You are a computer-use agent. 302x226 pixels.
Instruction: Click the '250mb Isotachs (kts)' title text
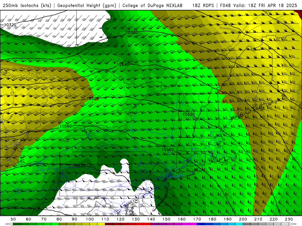pyautogui.click(x=27, y=5)
